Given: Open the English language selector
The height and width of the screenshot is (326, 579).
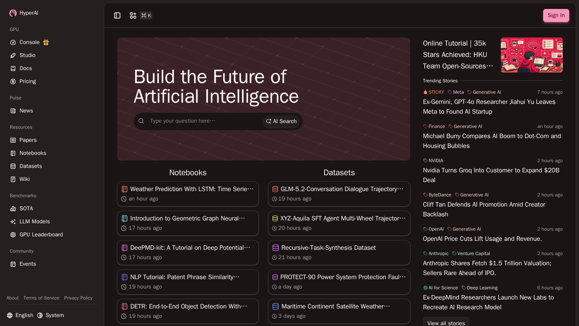Looking at the screenshot, I should [20, 315].
